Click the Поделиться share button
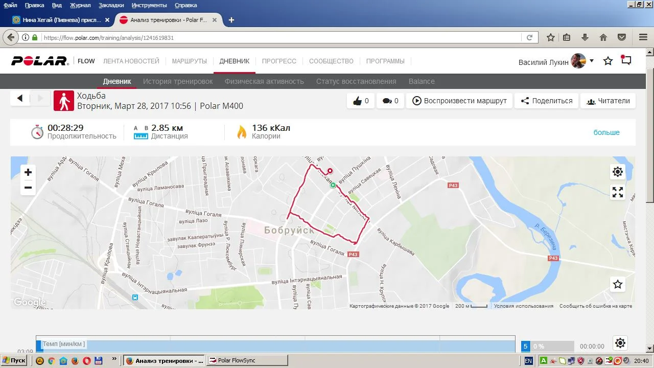 (x=547, y=101)
